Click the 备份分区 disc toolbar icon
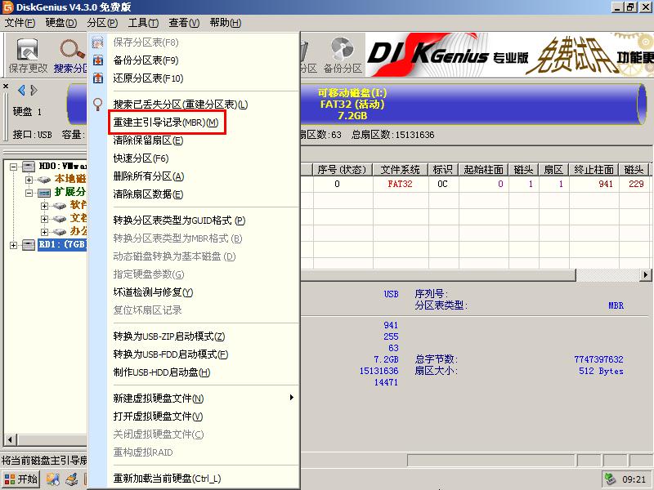Viewport: 654px width, 490px height. tap(343, 48)
